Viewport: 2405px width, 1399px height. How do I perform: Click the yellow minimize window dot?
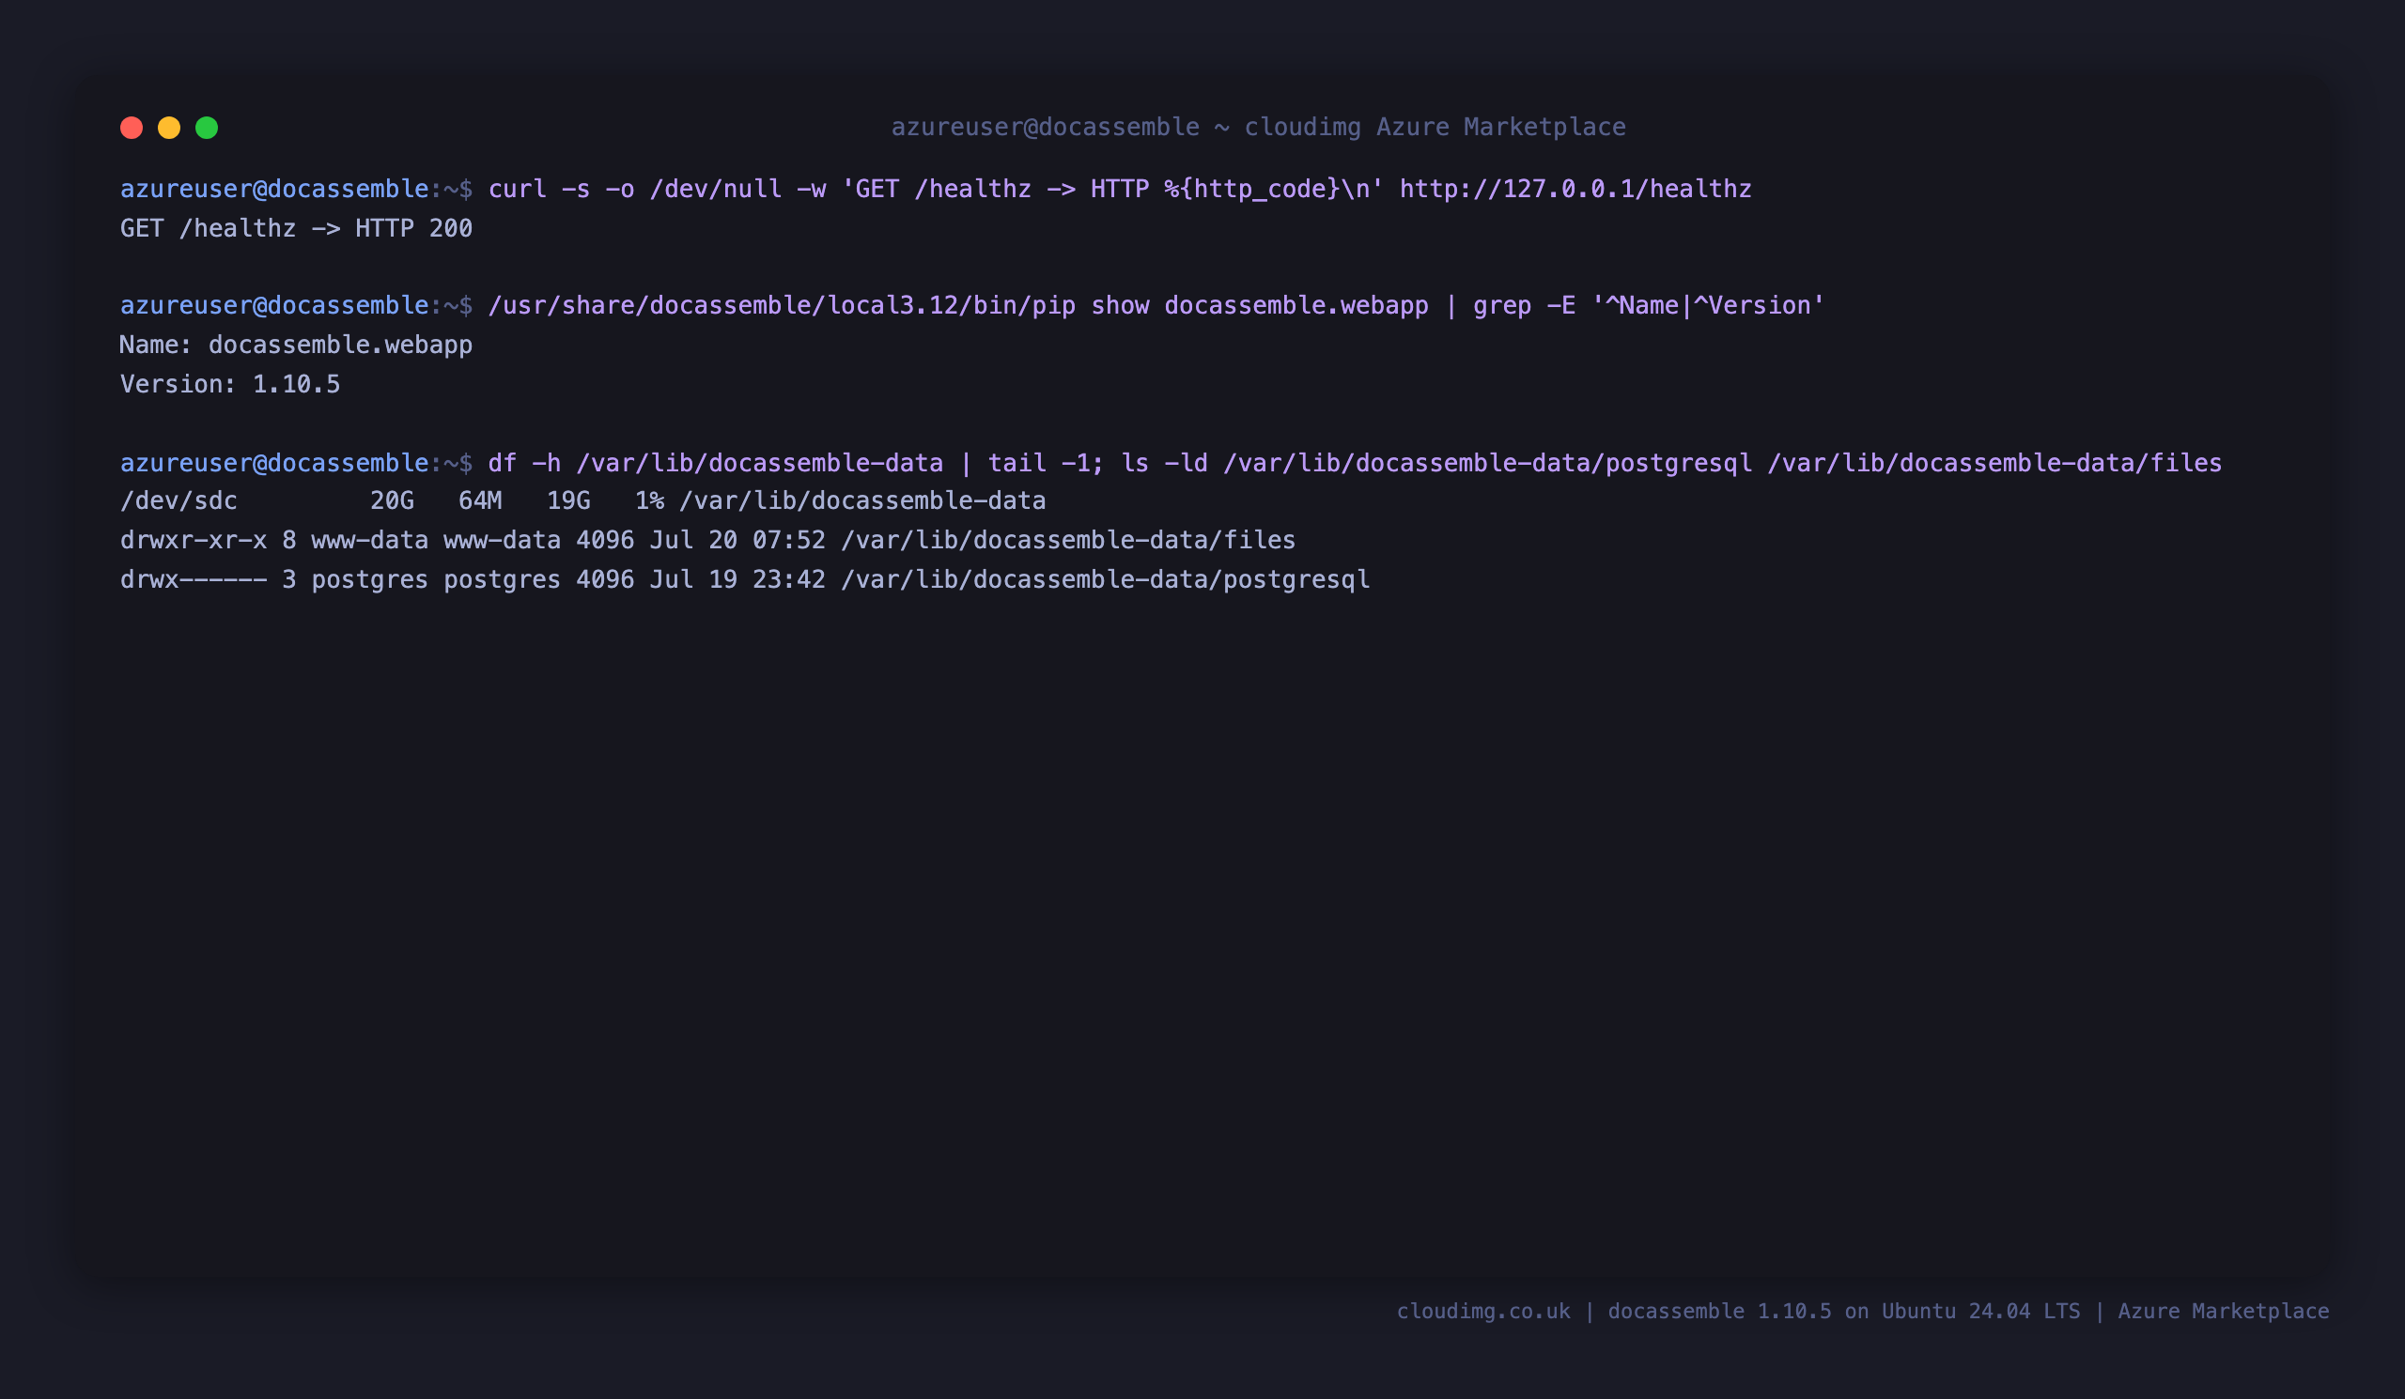(169, 128)
